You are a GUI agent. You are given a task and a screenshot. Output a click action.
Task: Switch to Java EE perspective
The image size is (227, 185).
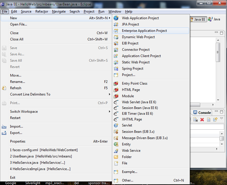[198, 19]
